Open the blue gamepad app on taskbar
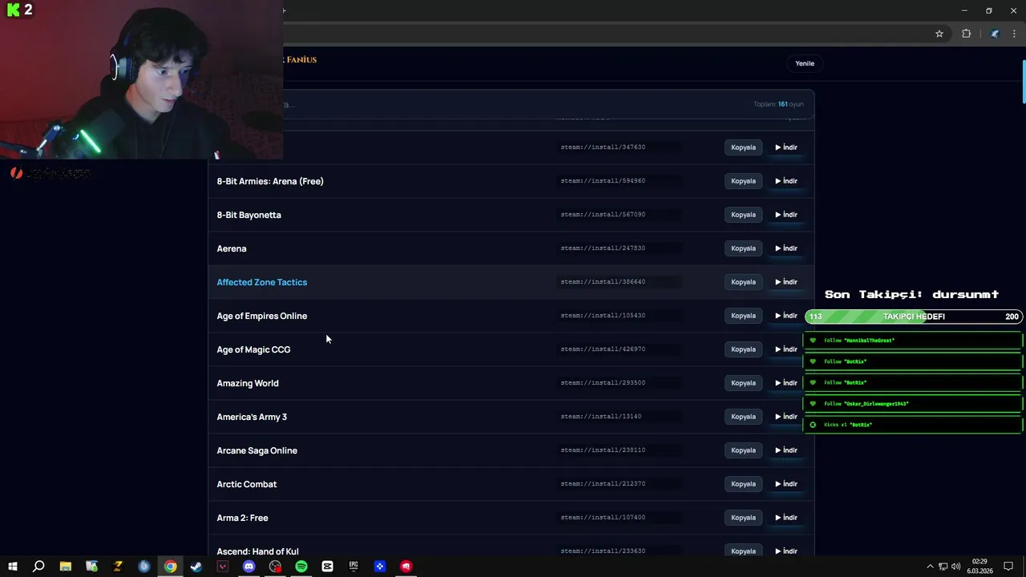This screenshot has height=577, width=1026. (380, 567)
